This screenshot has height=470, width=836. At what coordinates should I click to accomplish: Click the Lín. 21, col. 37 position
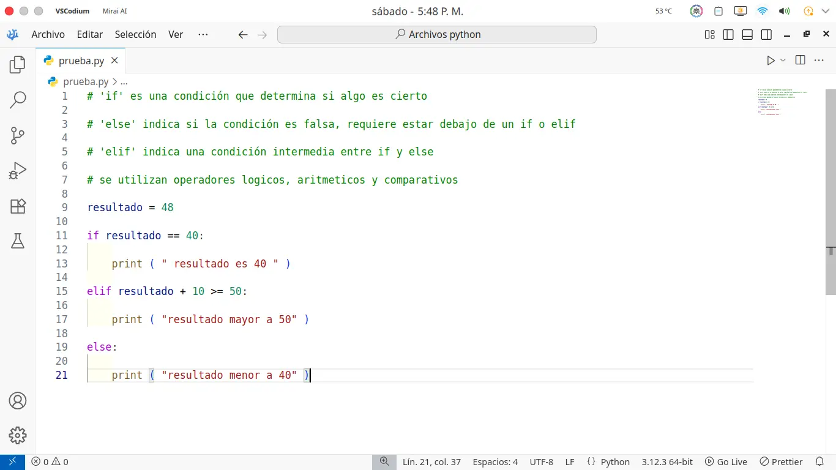tap(431, 462)
